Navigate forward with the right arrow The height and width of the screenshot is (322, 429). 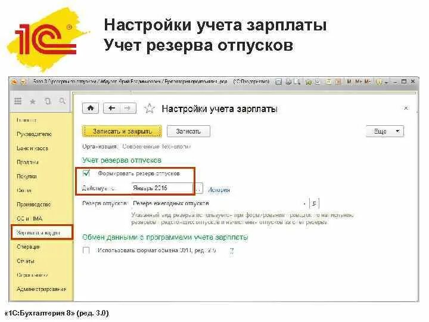click(128, 109)
